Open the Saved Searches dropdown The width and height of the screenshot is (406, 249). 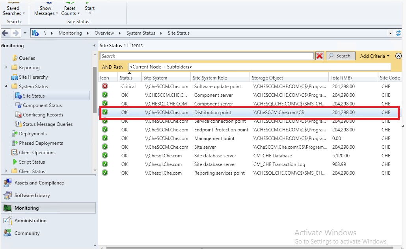point(13,11)
